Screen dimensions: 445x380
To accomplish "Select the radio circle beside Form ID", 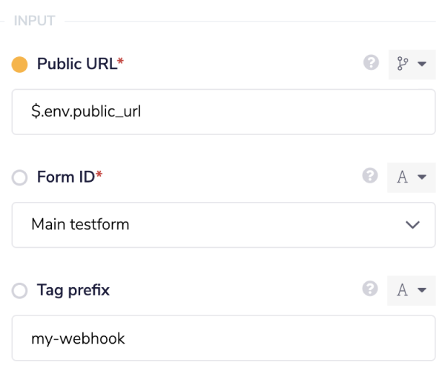I will [20, 178].
